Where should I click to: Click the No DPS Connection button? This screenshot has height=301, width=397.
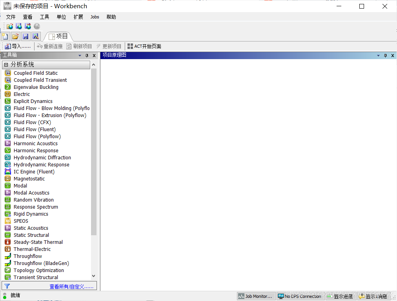[x=300, y=296]
